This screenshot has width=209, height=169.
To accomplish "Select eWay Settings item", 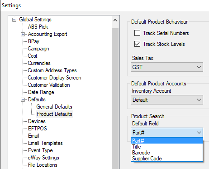I will (43, 158).
